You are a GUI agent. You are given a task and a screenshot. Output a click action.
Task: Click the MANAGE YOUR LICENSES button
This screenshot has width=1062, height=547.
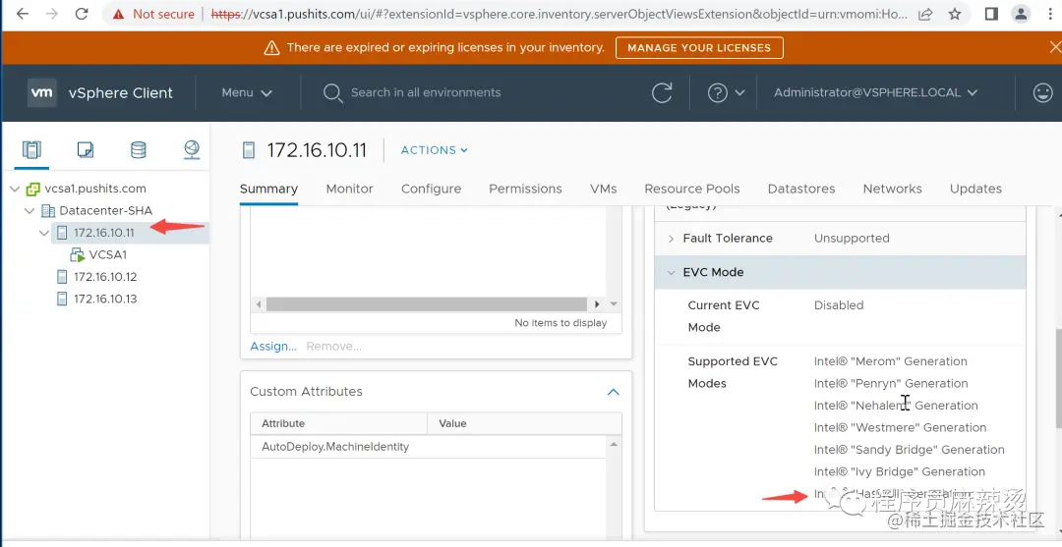pos(699,47)
